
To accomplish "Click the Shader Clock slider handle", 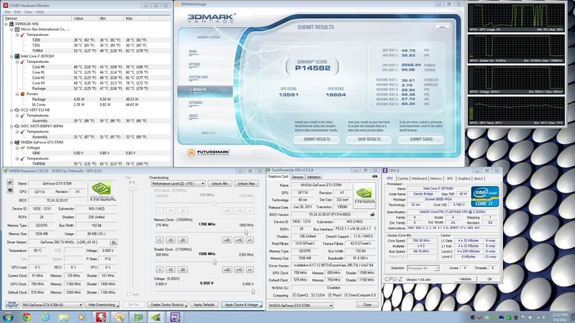I will pyautogui.click(x=215, y=262).
